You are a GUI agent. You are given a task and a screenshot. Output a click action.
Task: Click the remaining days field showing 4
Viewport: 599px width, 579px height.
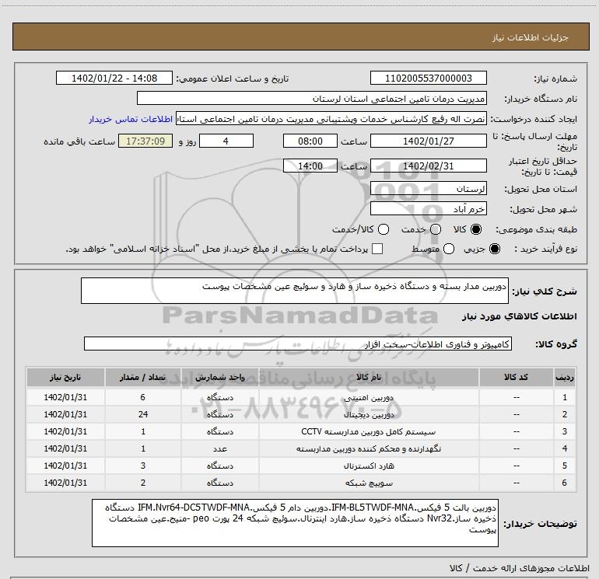(226, 141)
